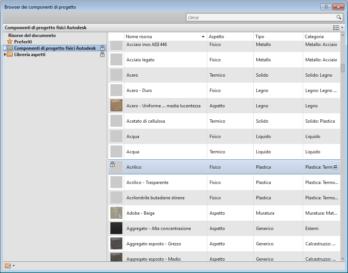Select the Acetato di cellulosa row
This screenshot has height=273, width=348.
[x=224, y=121]
